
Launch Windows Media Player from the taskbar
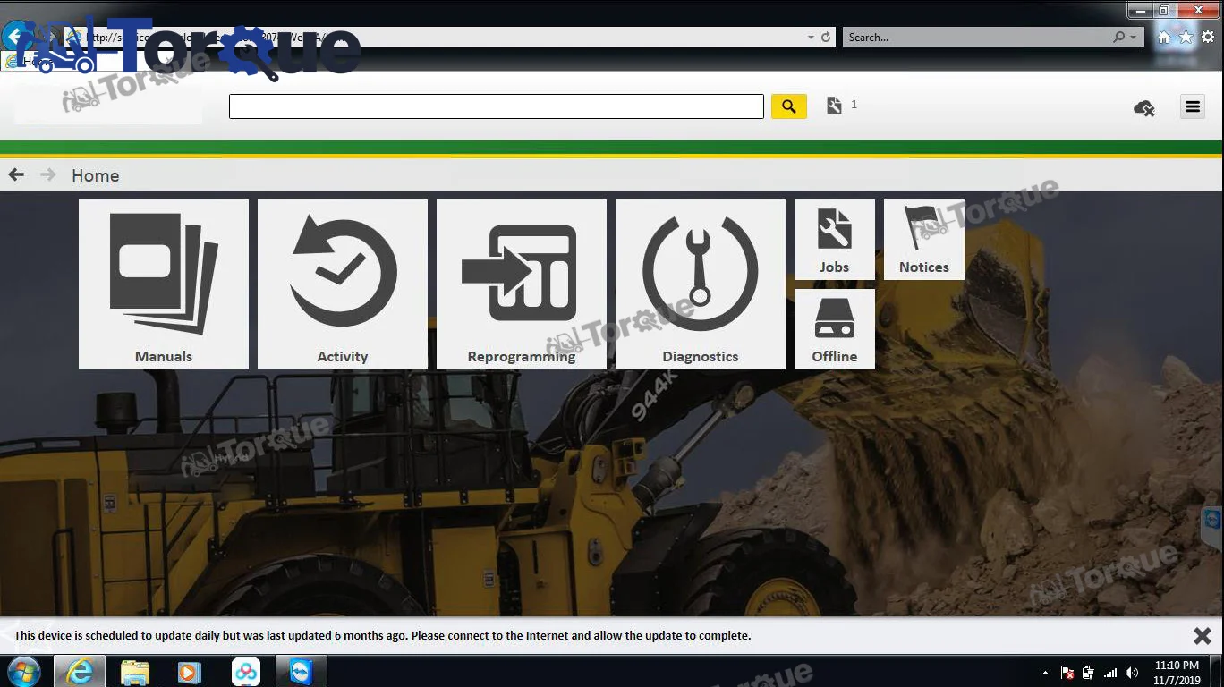click(190, 672)
